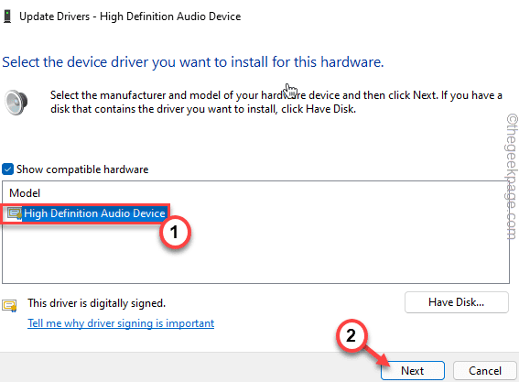519x382 pixels.
Task: Open the Have Disk... dialog
Action: pos(457,302)
